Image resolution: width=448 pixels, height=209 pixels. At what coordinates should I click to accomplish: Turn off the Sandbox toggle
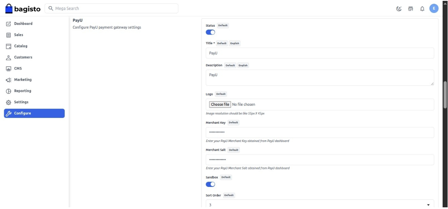(210, 184)
